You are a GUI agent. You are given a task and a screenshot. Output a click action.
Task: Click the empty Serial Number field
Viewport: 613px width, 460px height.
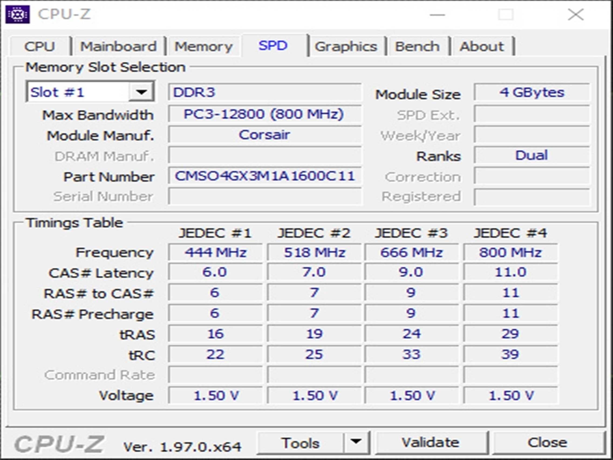[x=265, y=196]
